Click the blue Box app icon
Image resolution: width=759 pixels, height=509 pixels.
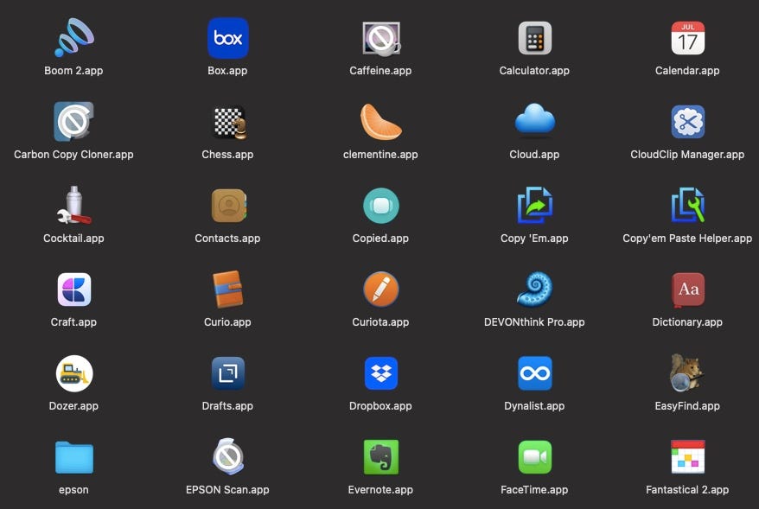(x=227, y=38)
